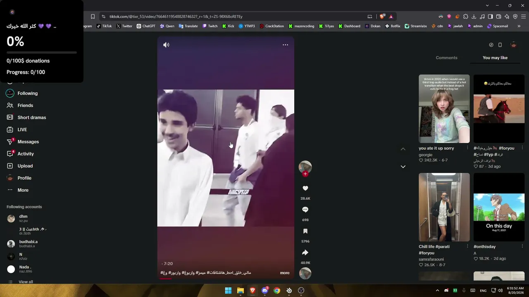The width and height of the screenshot is (529, 297).
Task: Open Discord from the taskbar
Action: click(264, 290)
